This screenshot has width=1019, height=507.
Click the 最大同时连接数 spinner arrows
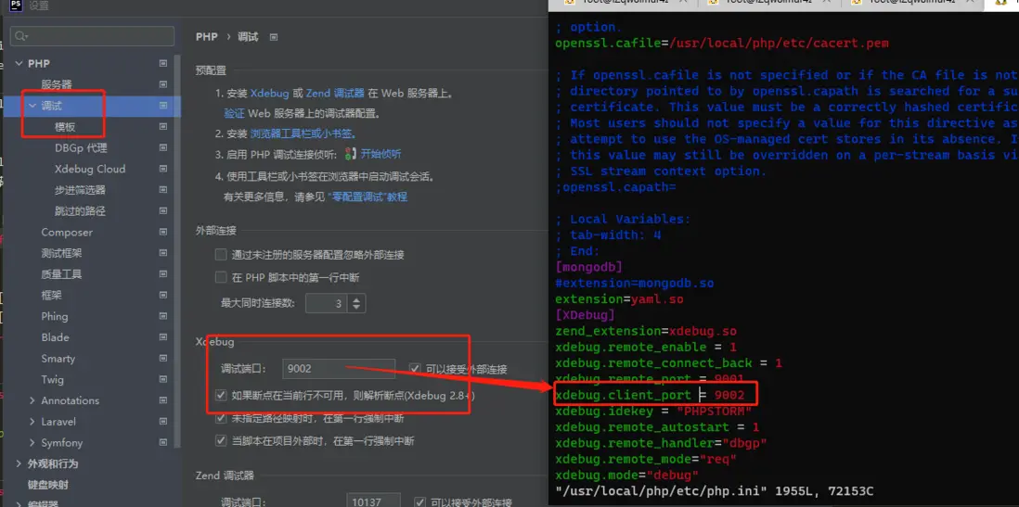[x=356, y=303]
